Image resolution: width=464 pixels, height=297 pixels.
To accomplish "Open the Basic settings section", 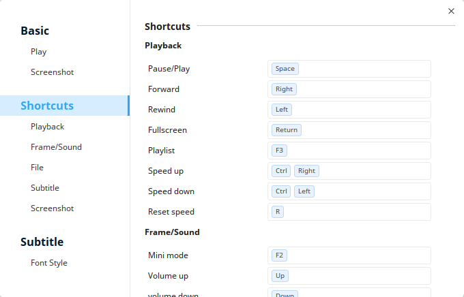I will (35, 31).
